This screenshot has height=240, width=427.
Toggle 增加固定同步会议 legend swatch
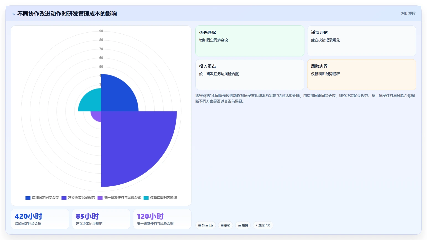[28, 198]
